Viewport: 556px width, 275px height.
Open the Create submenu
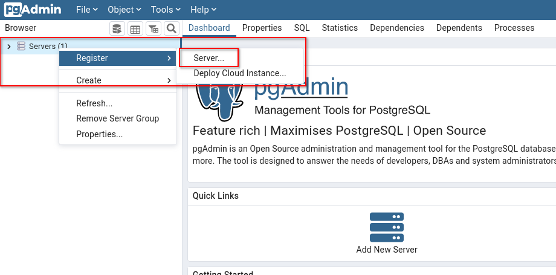(118, 80)
